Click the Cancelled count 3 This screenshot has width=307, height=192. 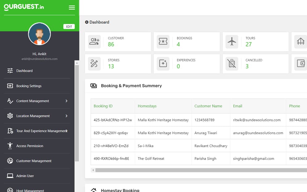pyautogui.click(x=247, y=66)
